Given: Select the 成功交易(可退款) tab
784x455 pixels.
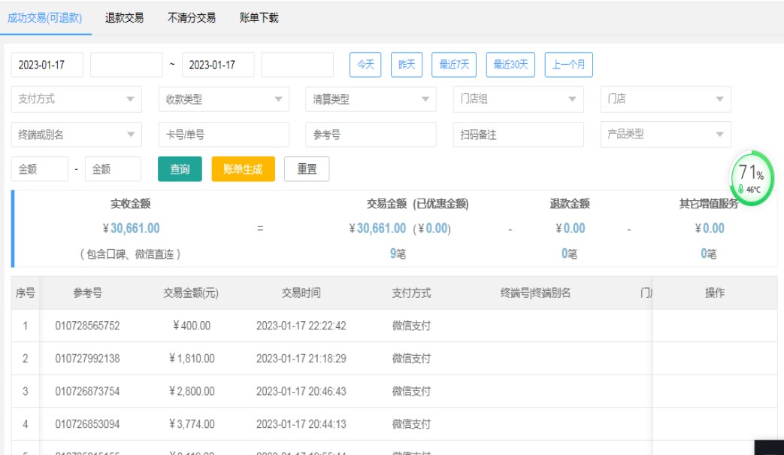Looking at the screenshot, I should click(x=44, y=17).
